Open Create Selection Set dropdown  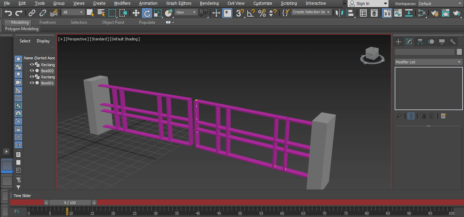311,12
